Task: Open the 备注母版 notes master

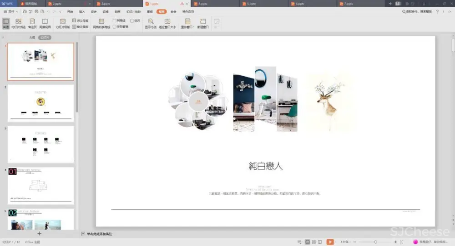Action: point(81,27)
